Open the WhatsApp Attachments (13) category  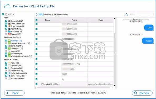point(21,56)
